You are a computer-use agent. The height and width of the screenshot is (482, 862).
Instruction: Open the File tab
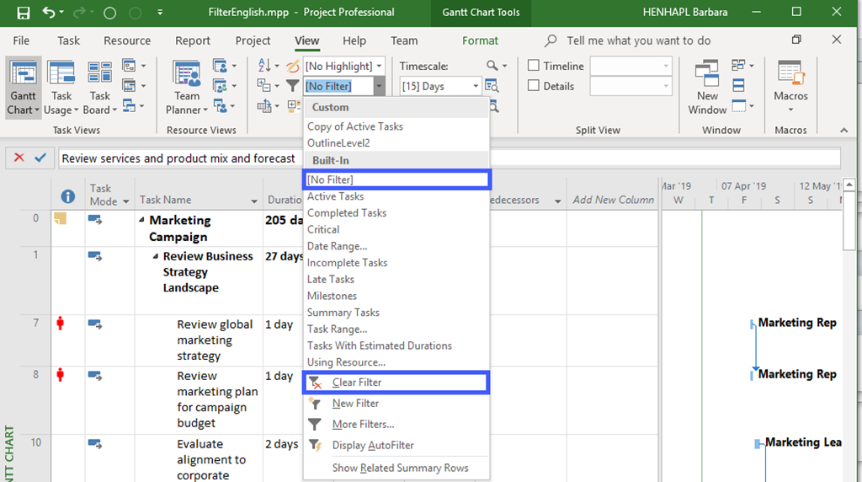pos(21,40)
